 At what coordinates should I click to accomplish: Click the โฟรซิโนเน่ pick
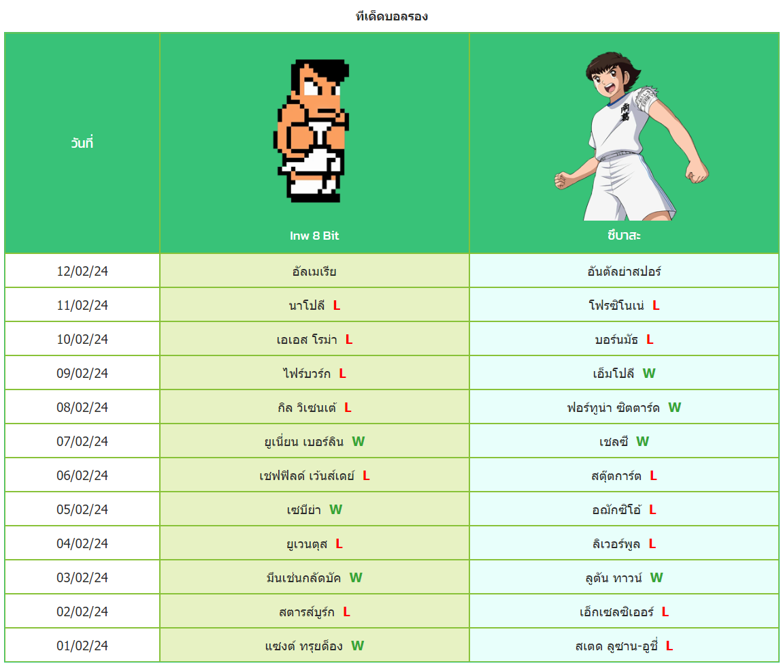point(616,305)
